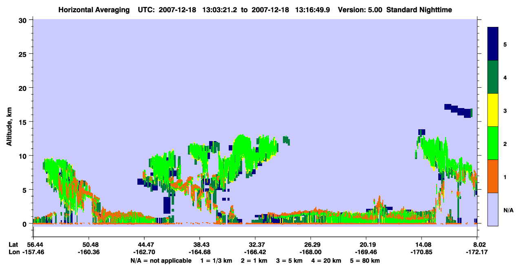The height and width of the screenshot is (272, 530).
Task: Click latitude value 50.48
Action: pyautogui.click(x=88, y=245)
